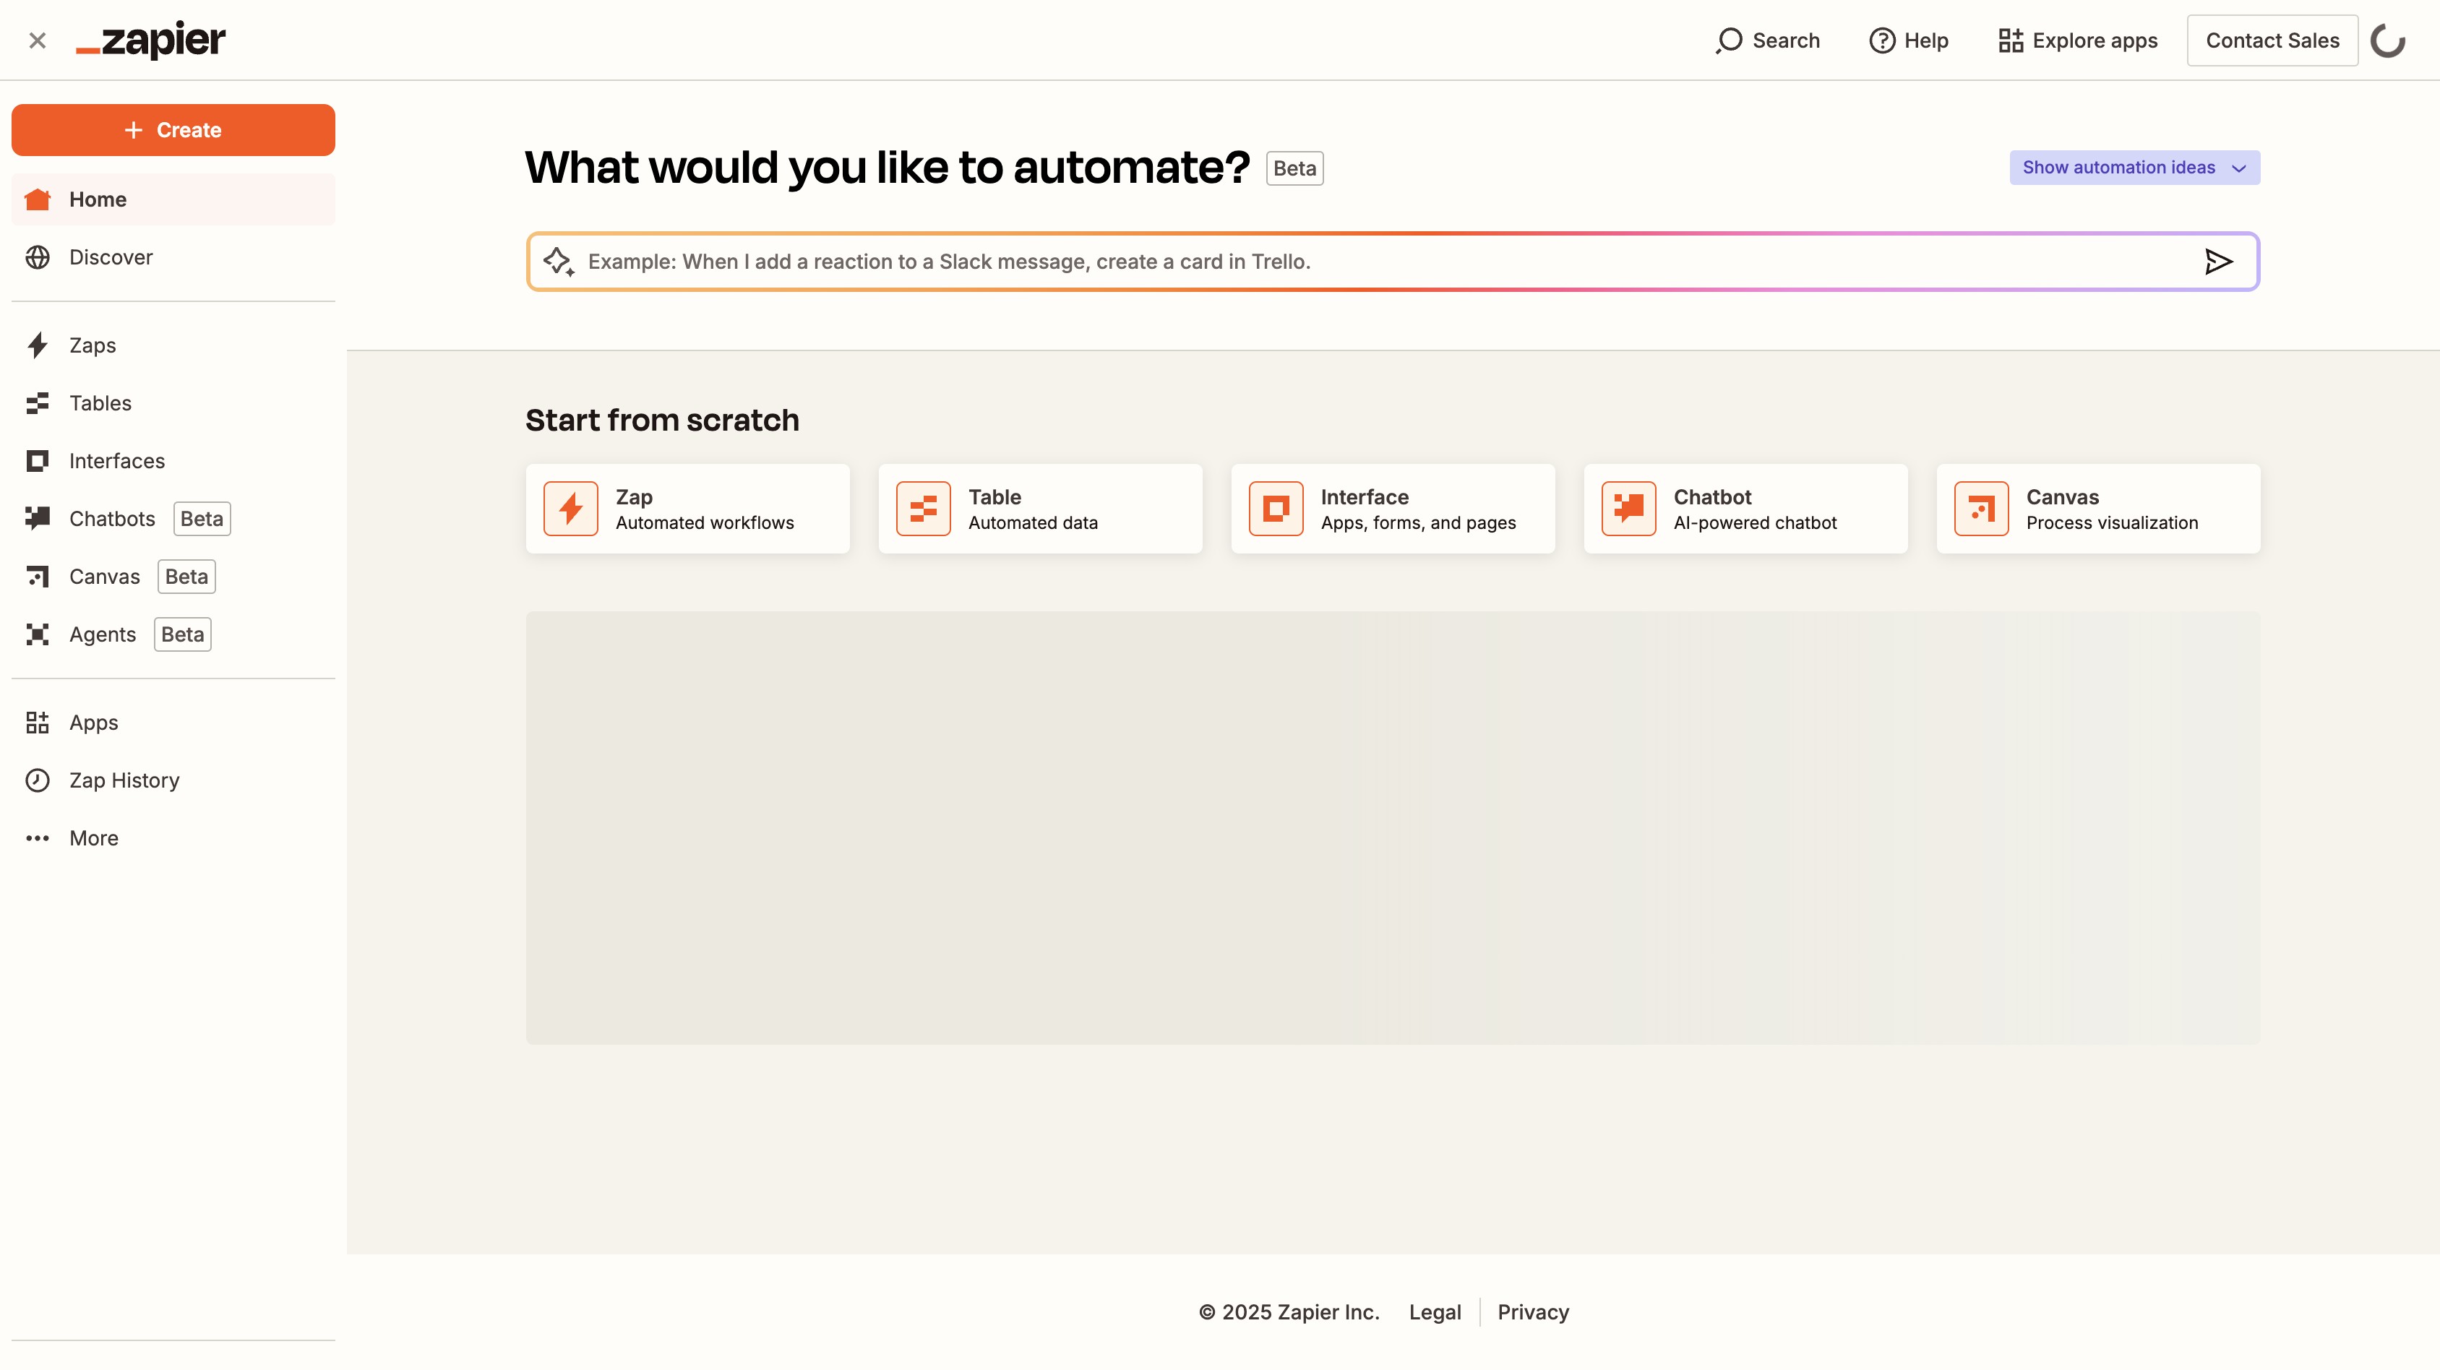
Task: Click Beta badge next to Chatbots
Action: pos(202,518)
